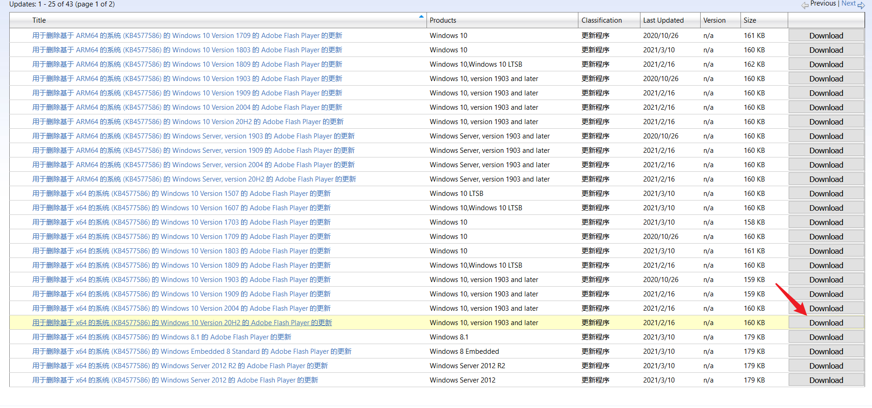Viewport: 872px width, 408px height.
Task: Download the ARM64 Version 1803 update
Action: click(x=826, y=50)
